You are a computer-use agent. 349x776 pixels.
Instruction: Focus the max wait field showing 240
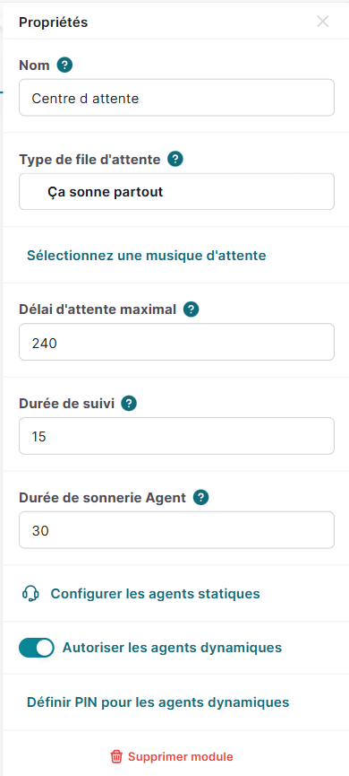(176, 342)
